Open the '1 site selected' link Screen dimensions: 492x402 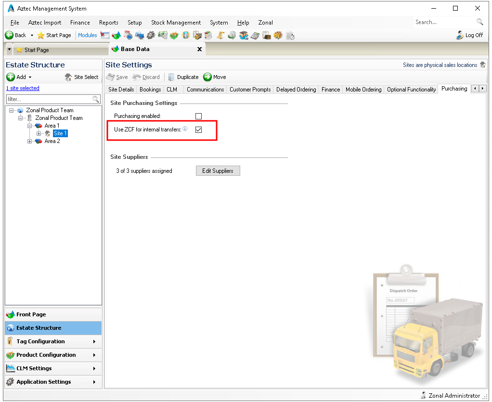(x=23, y=88)
